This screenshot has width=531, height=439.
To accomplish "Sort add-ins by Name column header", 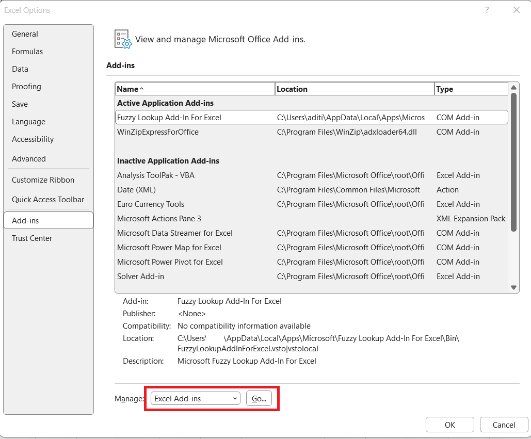I will (x=195, y=89).
